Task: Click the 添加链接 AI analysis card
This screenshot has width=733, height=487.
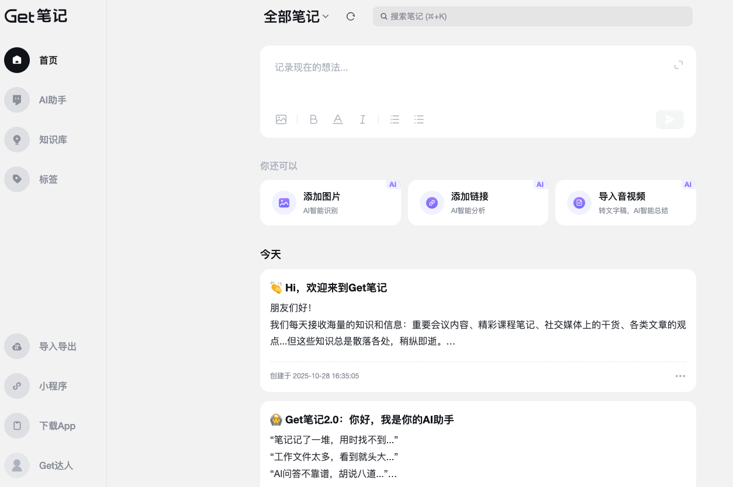Action: click(x=478, y=202)
